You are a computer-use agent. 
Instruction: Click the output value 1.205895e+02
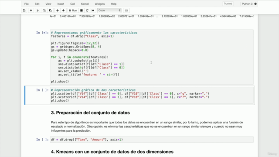coord(107,16)
